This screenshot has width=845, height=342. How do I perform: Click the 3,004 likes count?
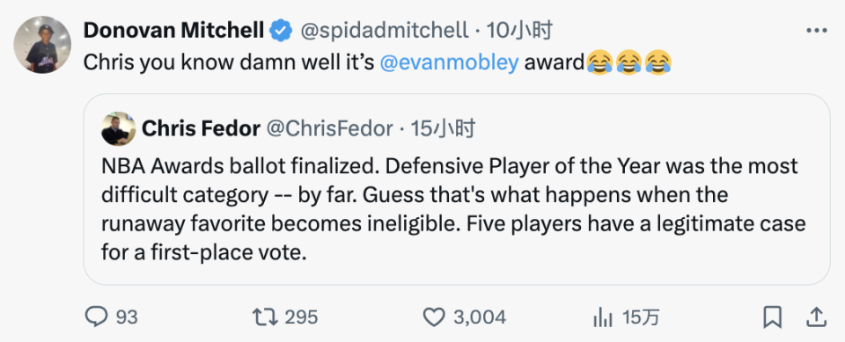coord(479,317)
